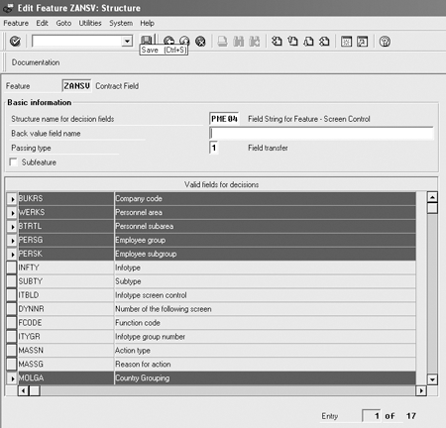The height and width of the screenshot is (428, 446).
Task: Open the Goto menu
Action: (x=63, y=23)
